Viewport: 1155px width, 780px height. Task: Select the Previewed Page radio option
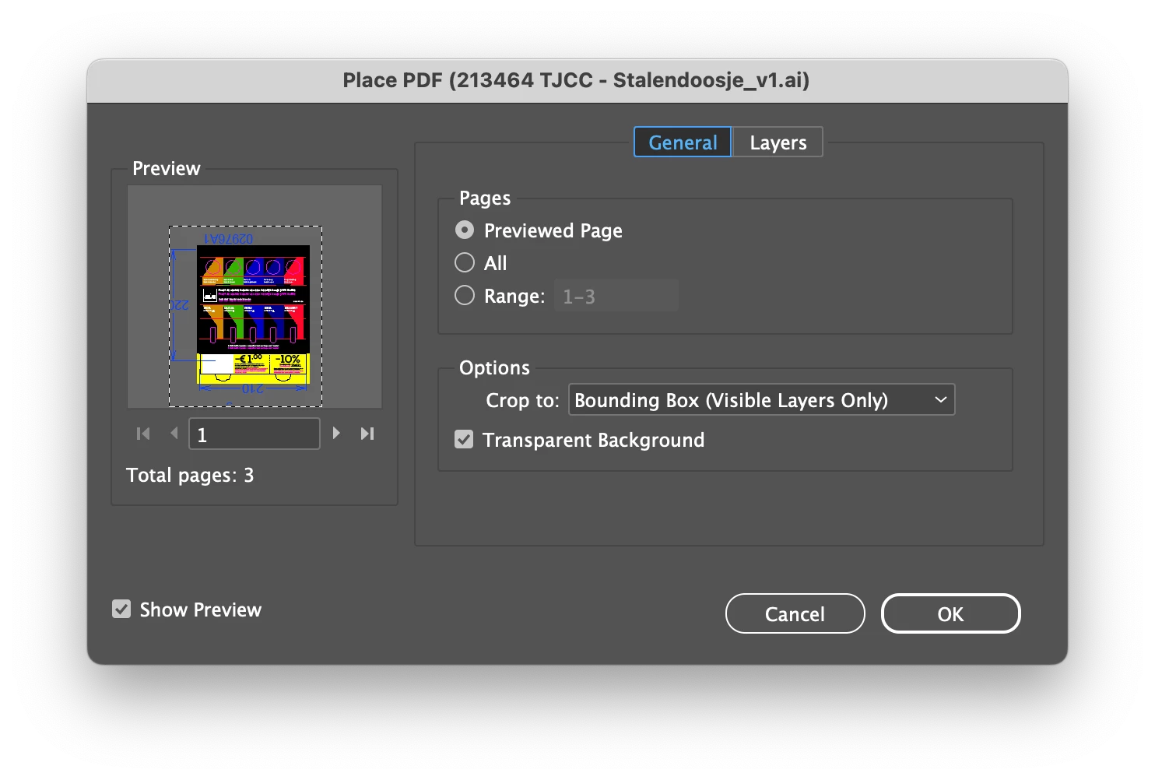pyautogui.click(x=465, y=230)
